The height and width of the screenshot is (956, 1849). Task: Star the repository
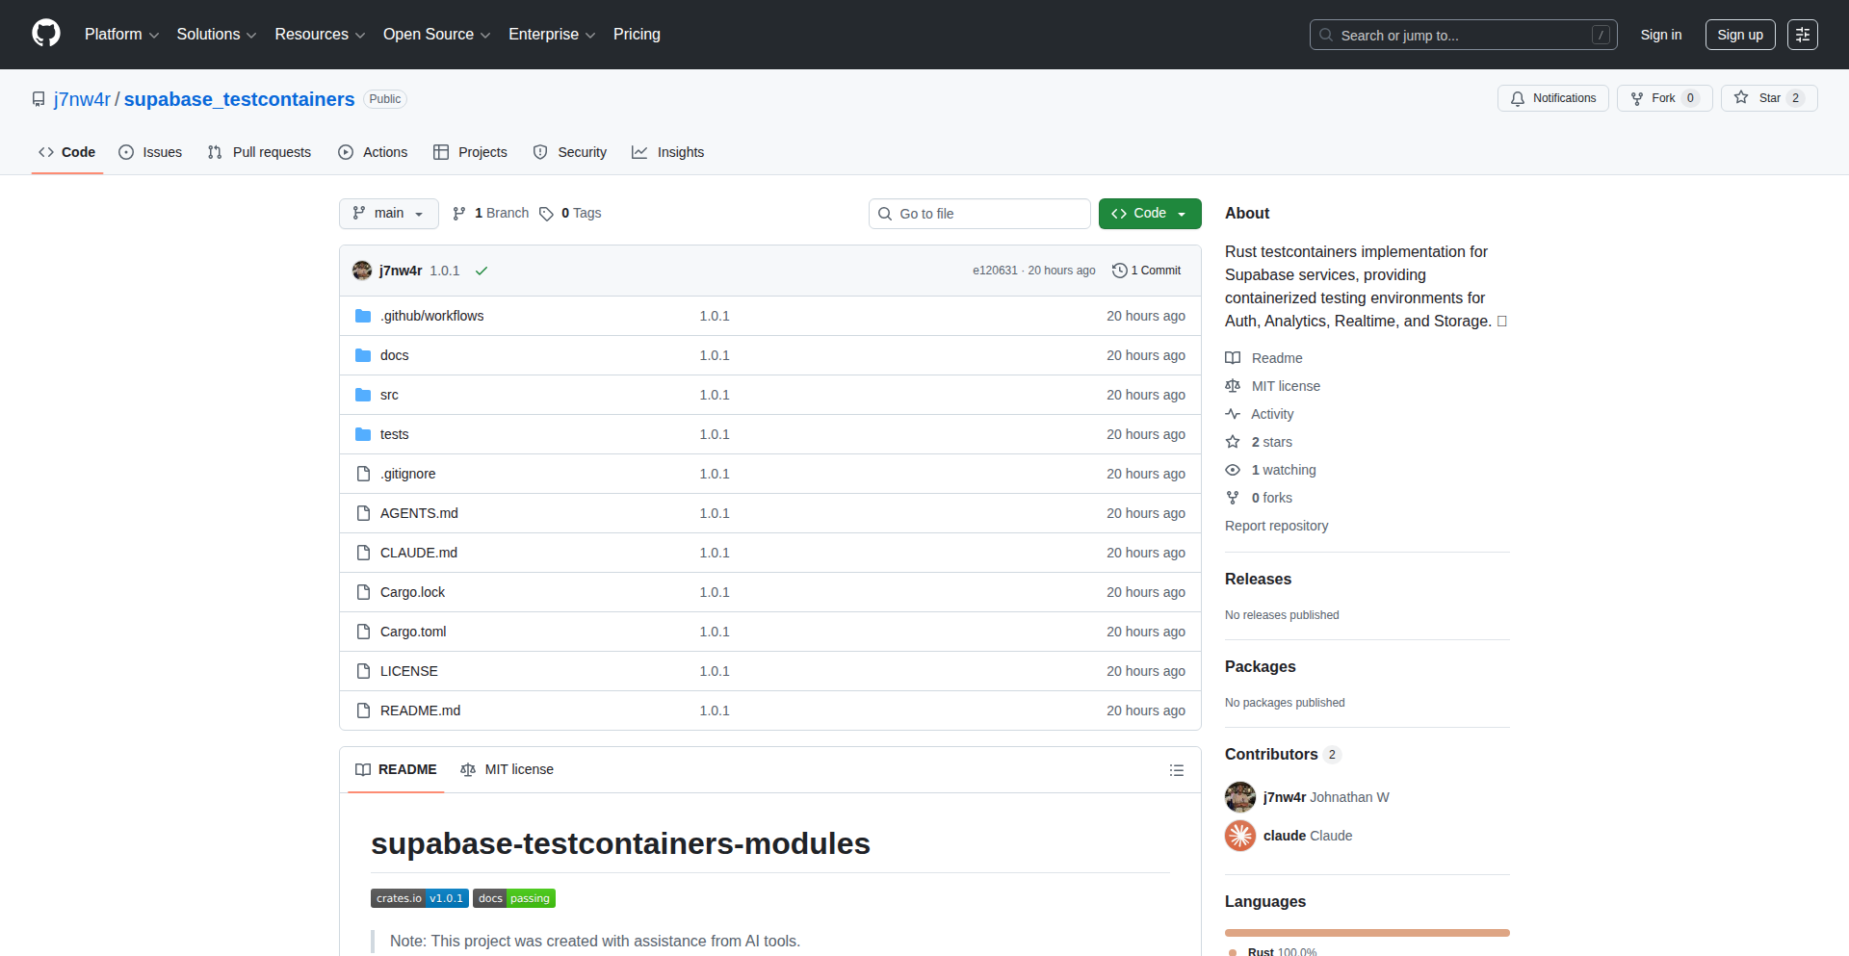[x=1768, y=97]
